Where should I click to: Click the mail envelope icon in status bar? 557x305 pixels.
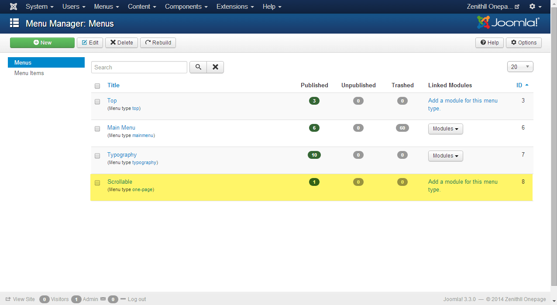click(103, 299)
